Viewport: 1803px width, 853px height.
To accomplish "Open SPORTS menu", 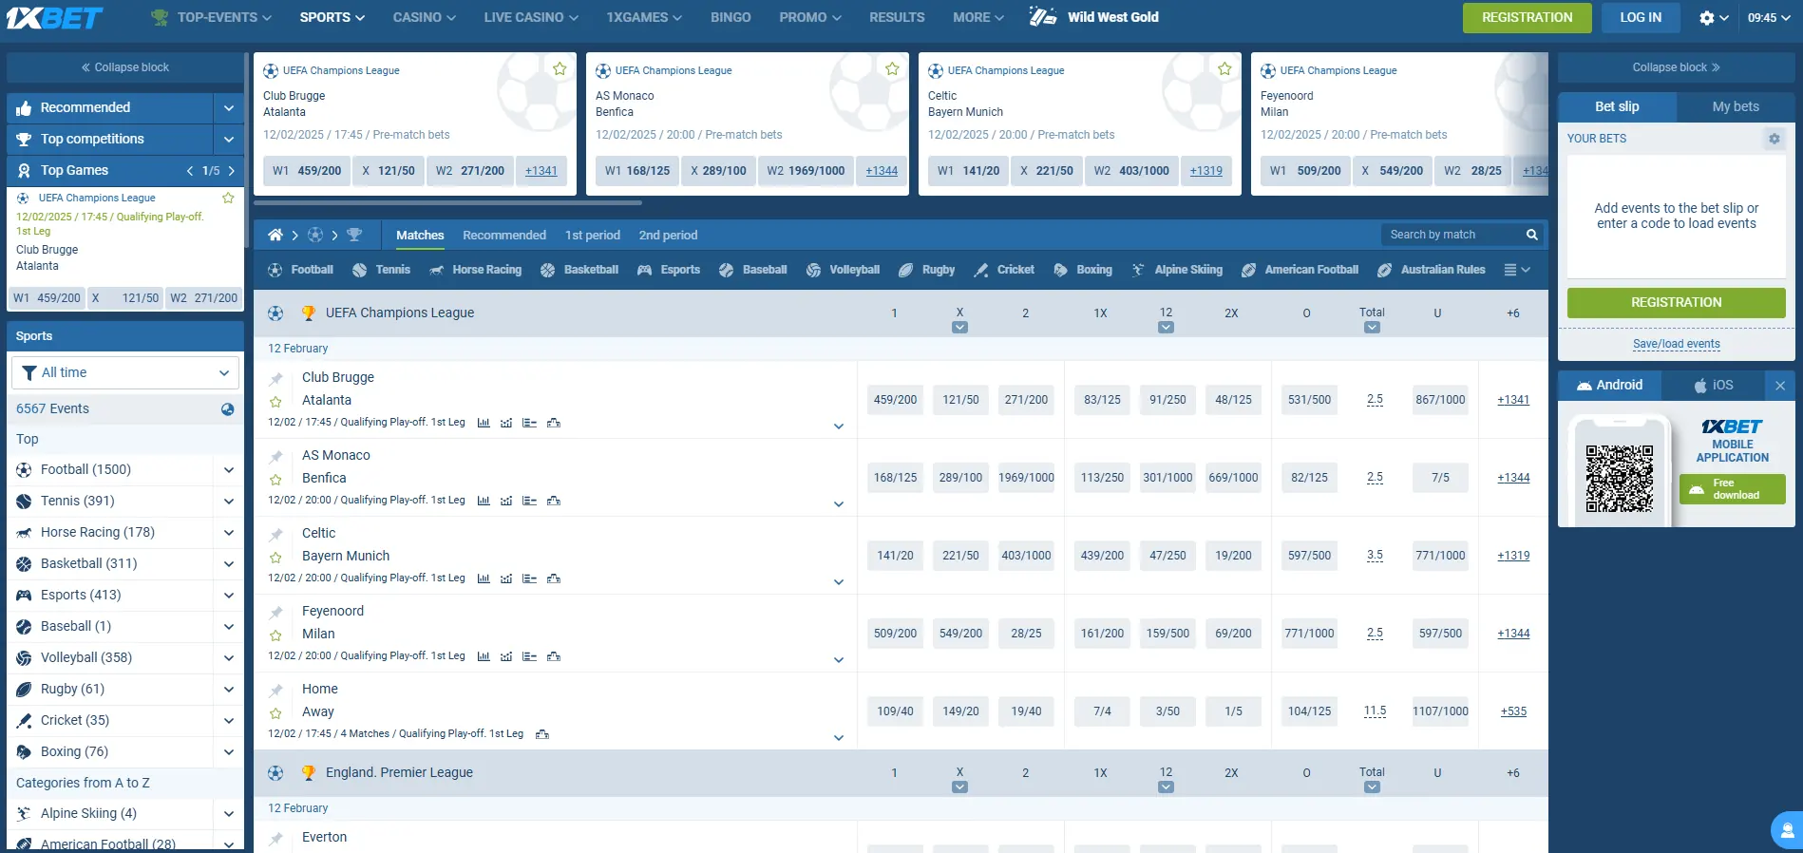I will tap(332, 17).
